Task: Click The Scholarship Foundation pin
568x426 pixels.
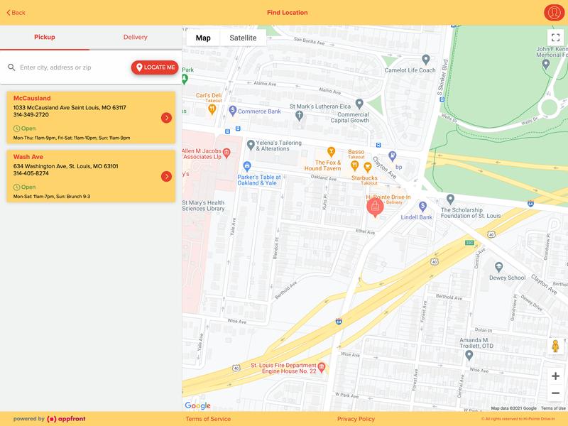Action: (x=450, y=200)
